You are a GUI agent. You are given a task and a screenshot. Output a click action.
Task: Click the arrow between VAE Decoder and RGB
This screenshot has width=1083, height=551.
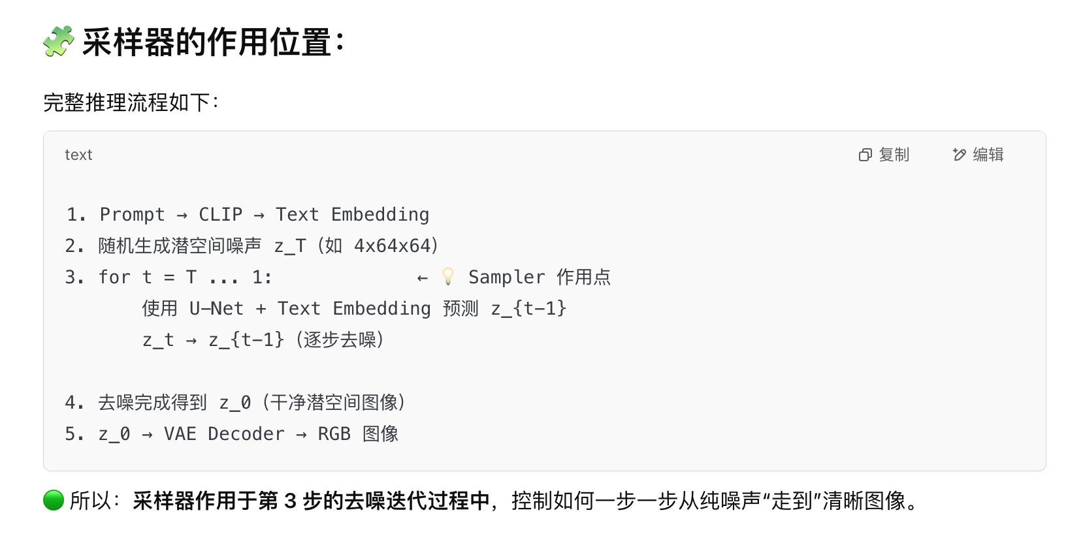(x=301, y=435)
